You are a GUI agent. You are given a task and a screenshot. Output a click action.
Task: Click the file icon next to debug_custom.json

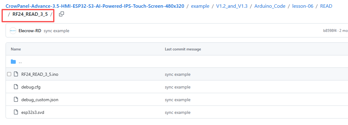[x=16, y=99]
